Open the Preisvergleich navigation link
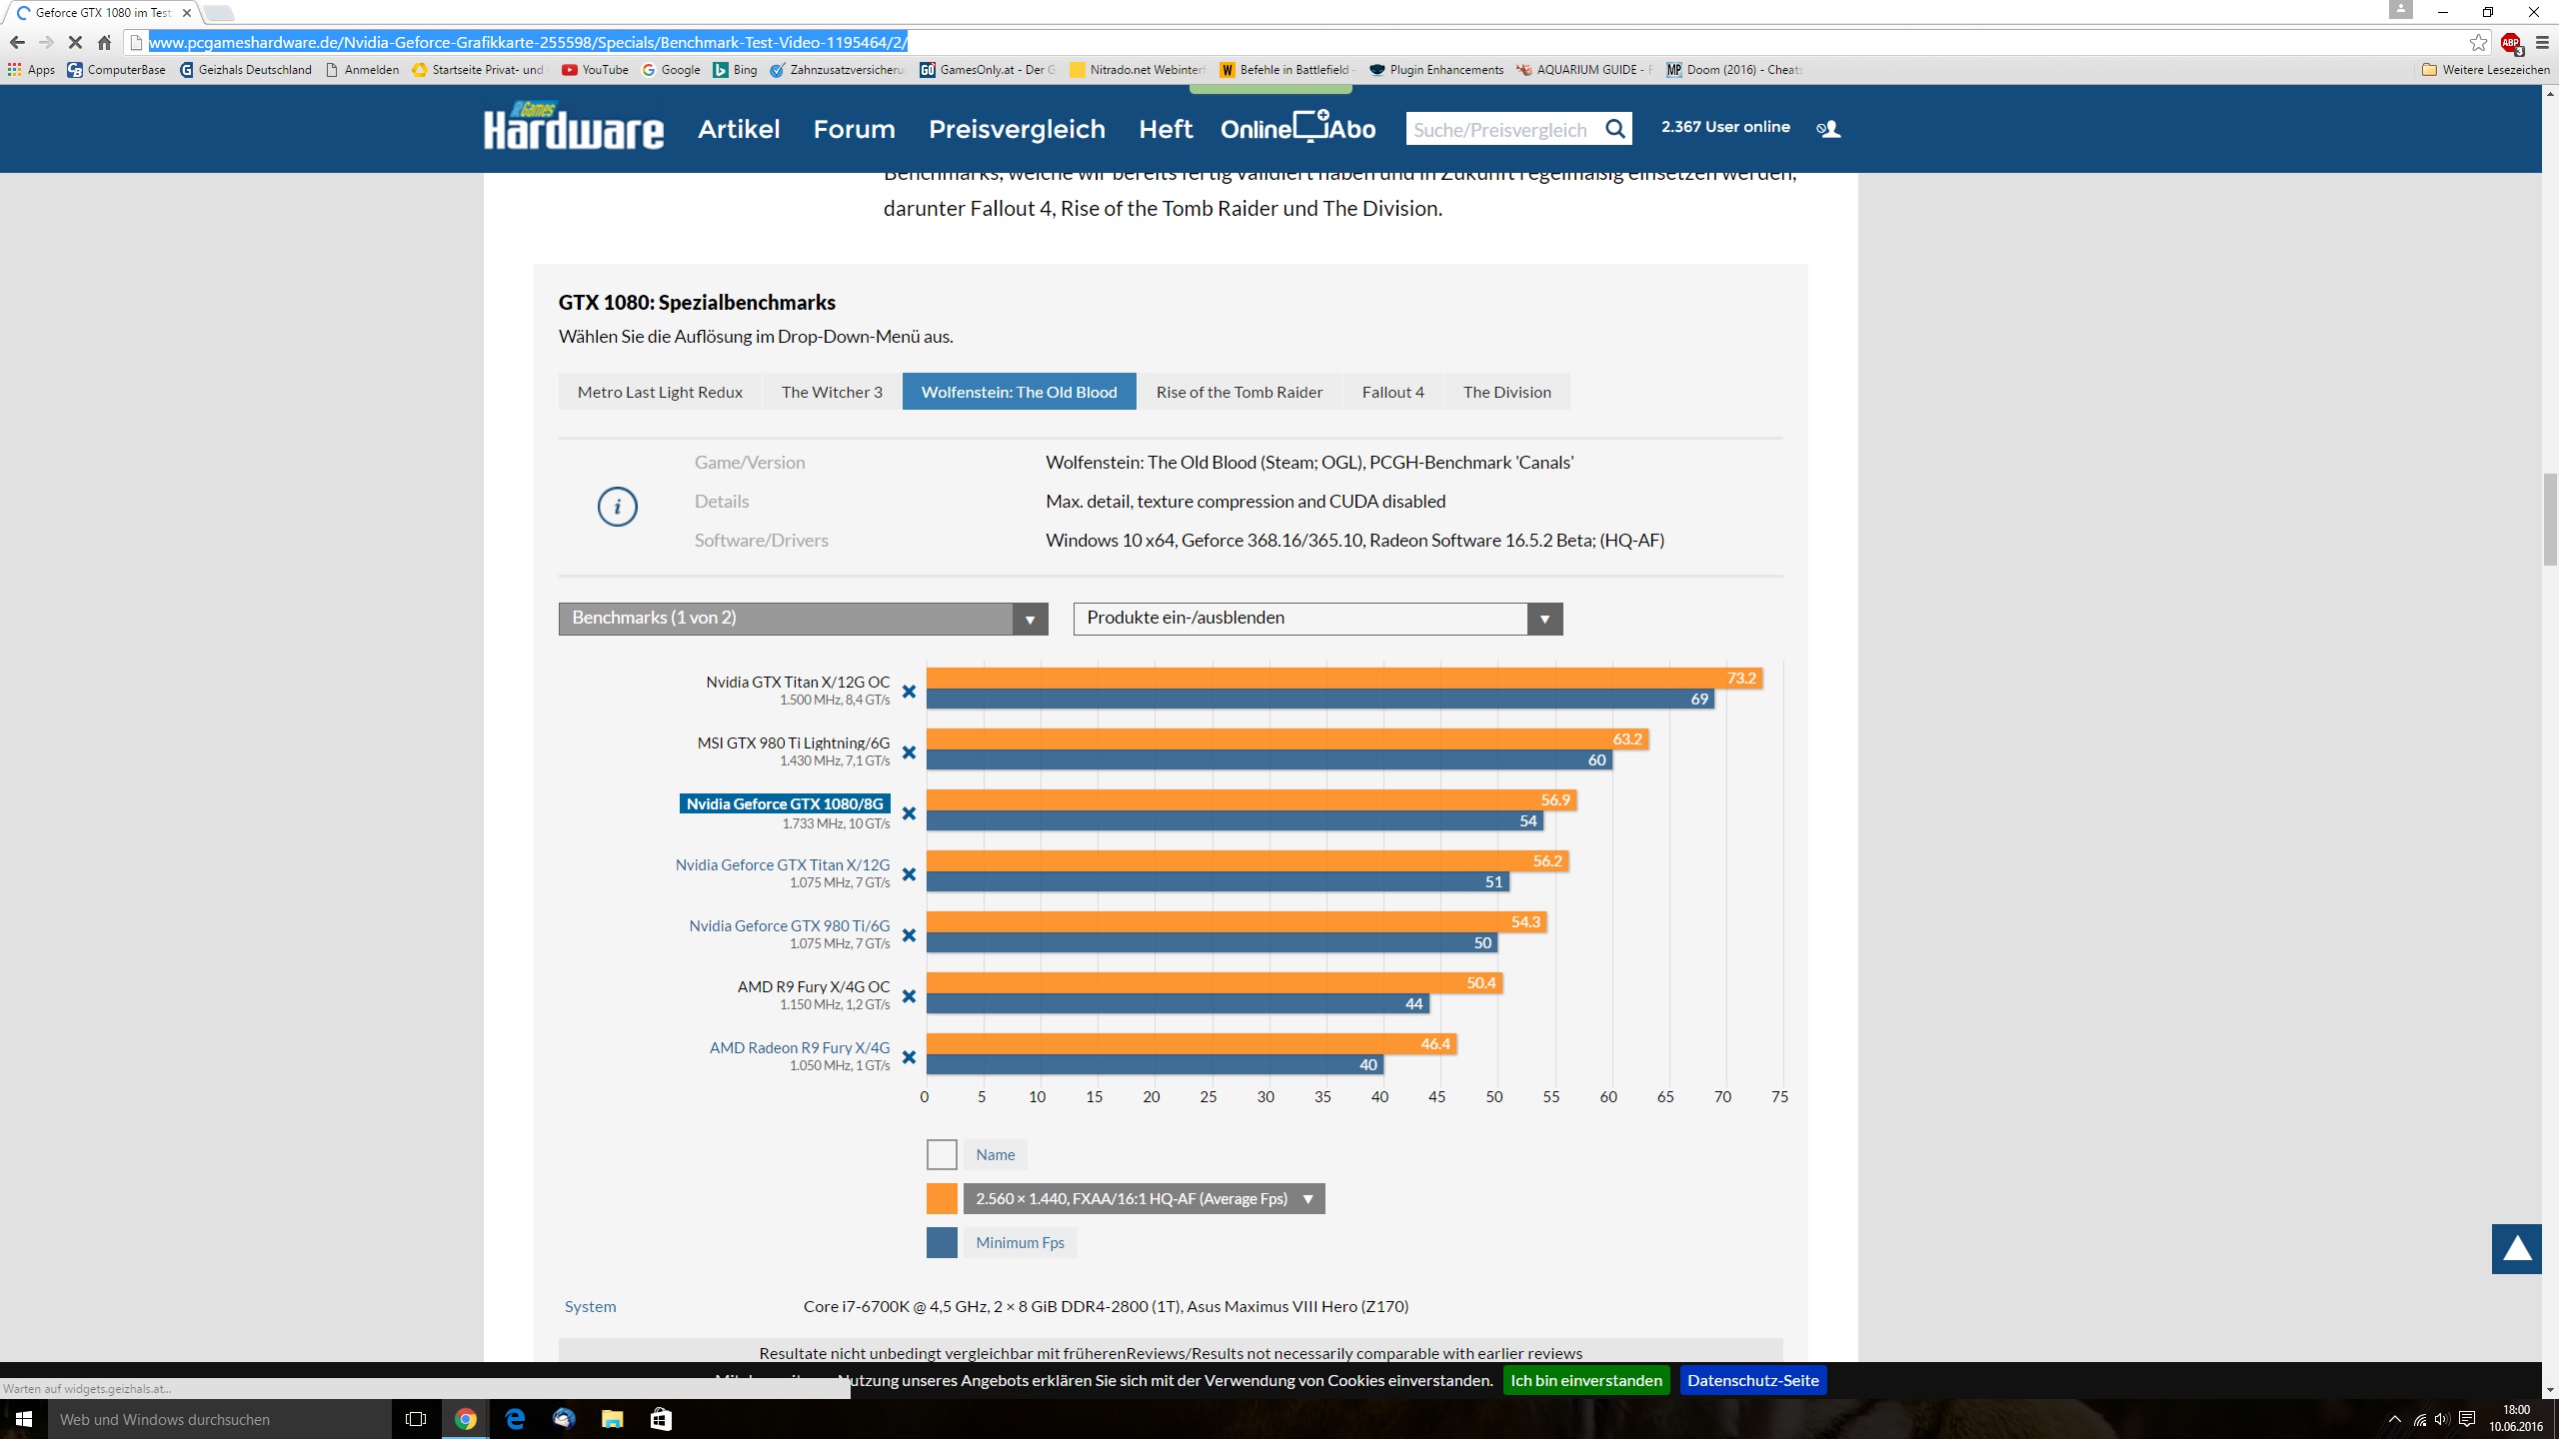Screen dimensions: 2559x1439 tap(1017, 129)
